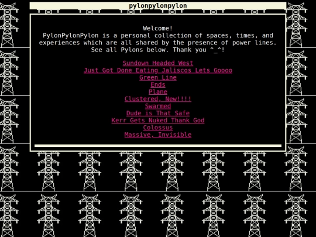Open Kerr Gets Nuked Thank God link
The height and width of the screenshot is (237, 316).
point(158,121)
